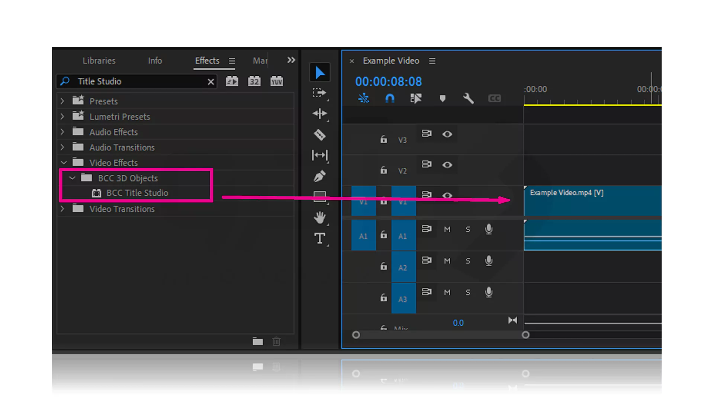Expand the Lumetri Presets folder

(62, 117)
